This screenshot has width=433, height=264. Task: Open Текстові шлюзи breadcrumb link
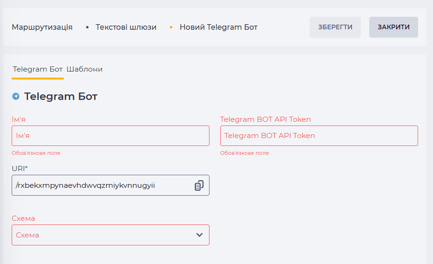click(x=126, y=27)
